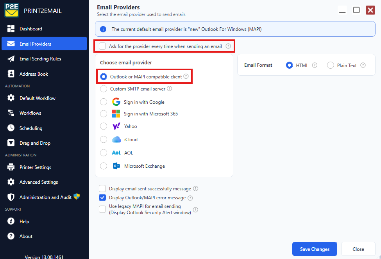This screenshot has height=259, width=381.
Task: Open help tip for legacy MAPI option
Action: coord(195,209)
